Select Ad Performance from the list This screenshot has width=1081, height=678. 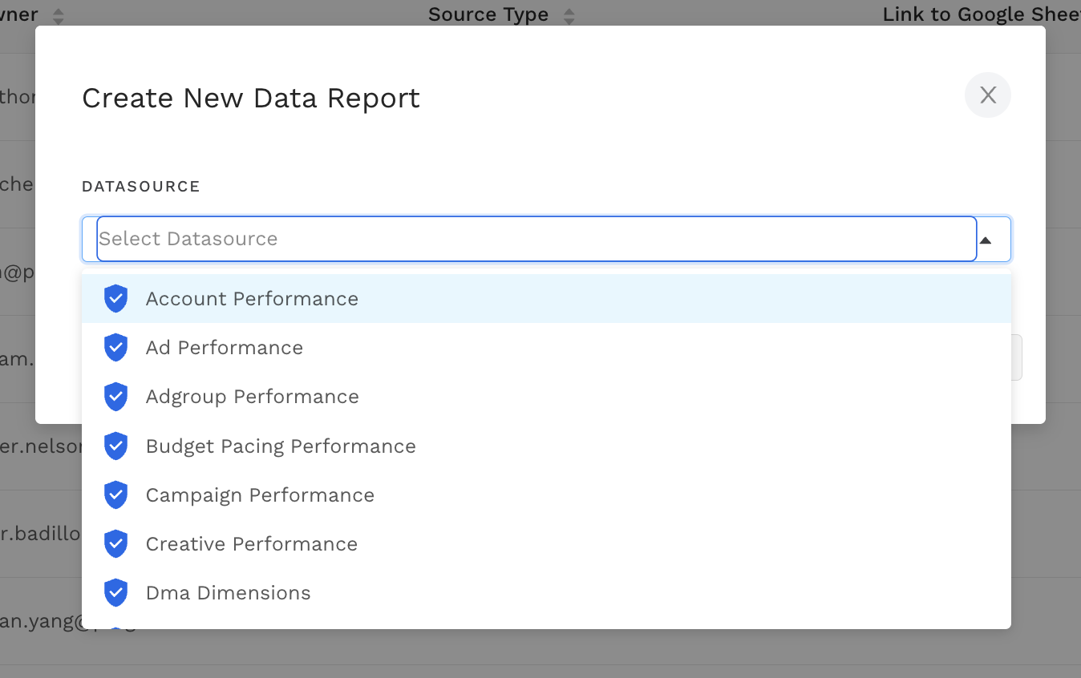pos(225,348)
